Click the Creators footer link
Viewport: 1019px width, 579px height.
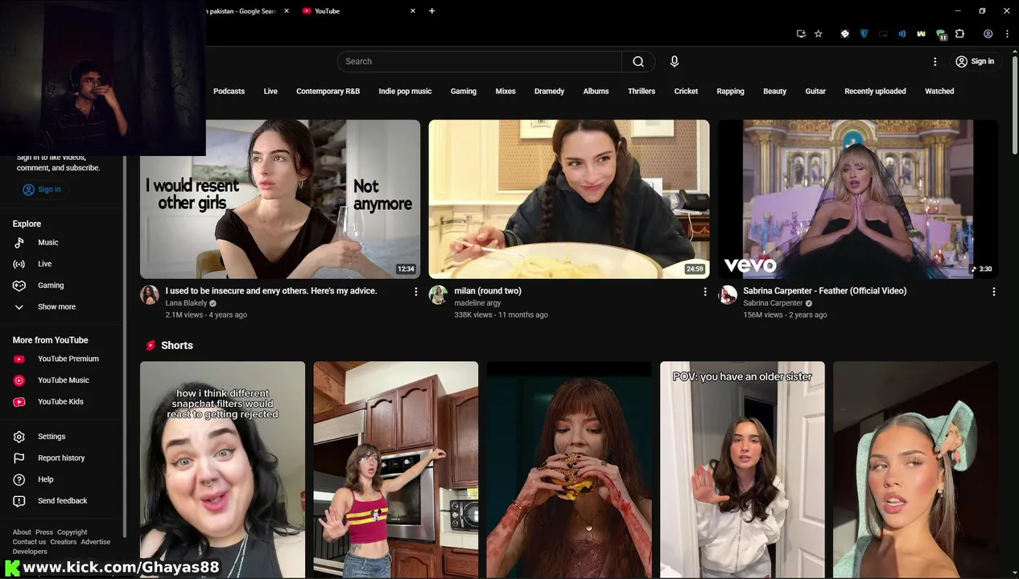click(x=64, y=542)
